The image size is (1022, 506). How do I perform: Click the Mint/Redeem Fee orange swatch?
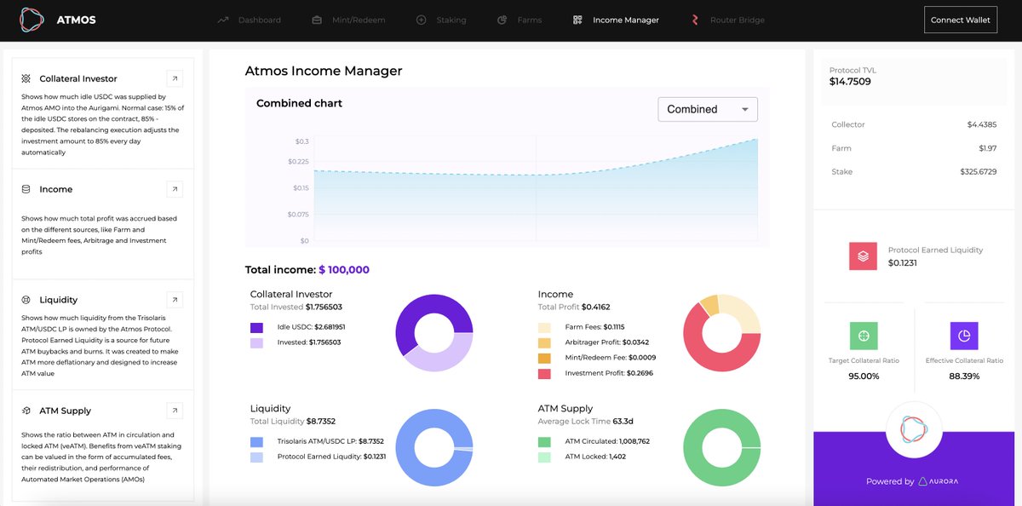coord(545,358)
